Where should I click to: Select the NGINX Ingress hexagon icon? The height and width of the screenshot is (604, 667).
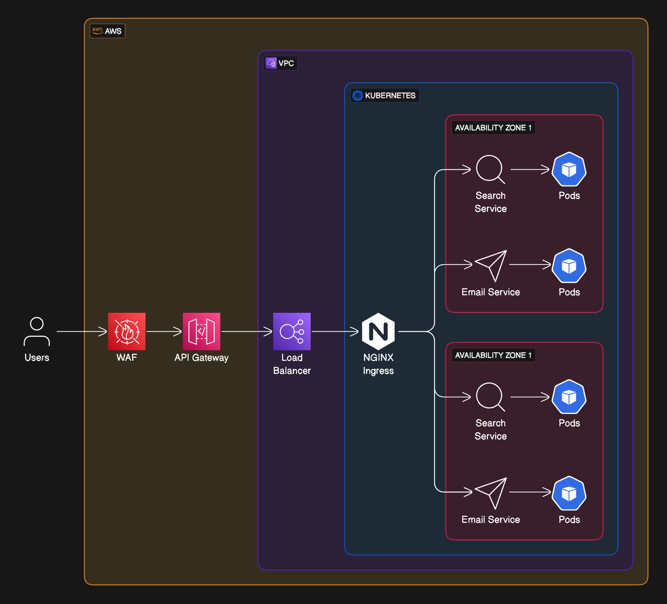[x=378, y=331]
